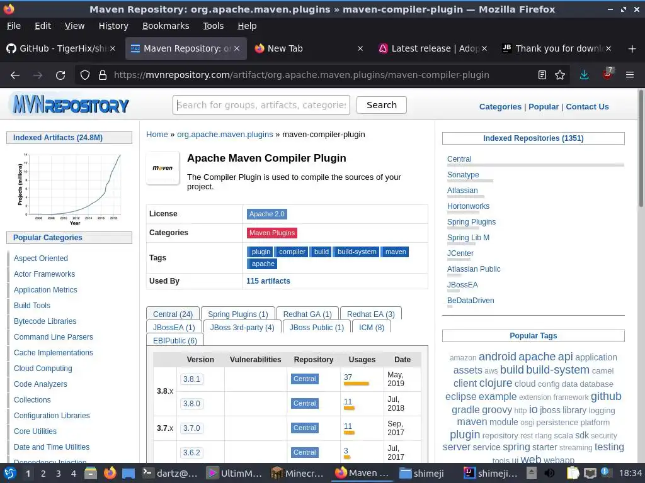Screen dimensions: 645x483
Task: Open the clipboard manager tray icon
Action: point(573,474)
